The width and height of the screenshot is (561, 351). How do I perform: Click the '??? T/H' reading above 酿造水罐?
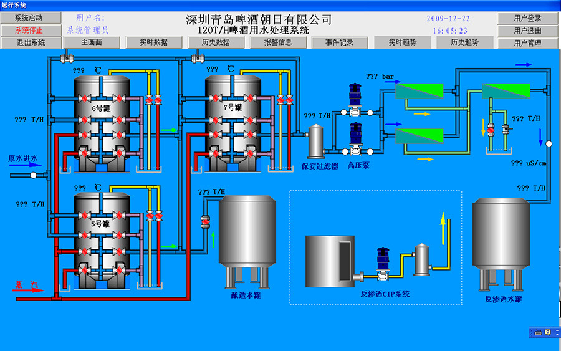click(211, 192)
